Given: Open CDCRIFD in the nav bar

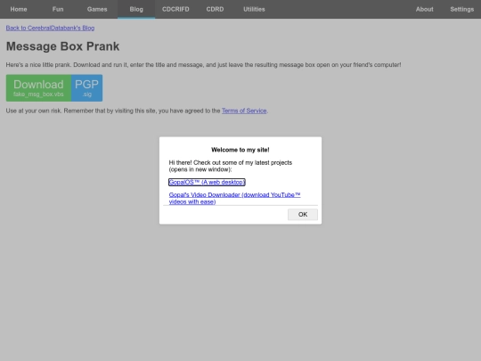Looking at the screenshot, I should 175,9.
